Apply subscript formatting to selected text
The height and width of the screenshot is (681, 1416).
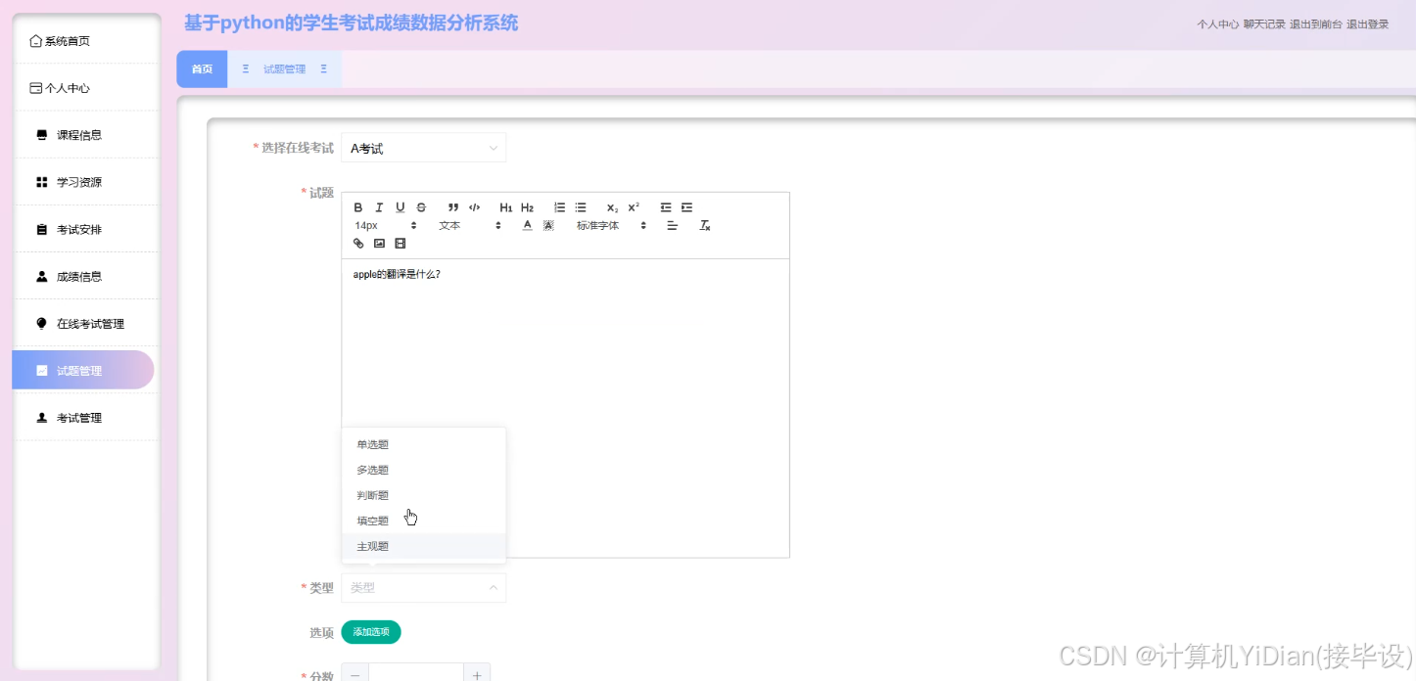point(611,206)
